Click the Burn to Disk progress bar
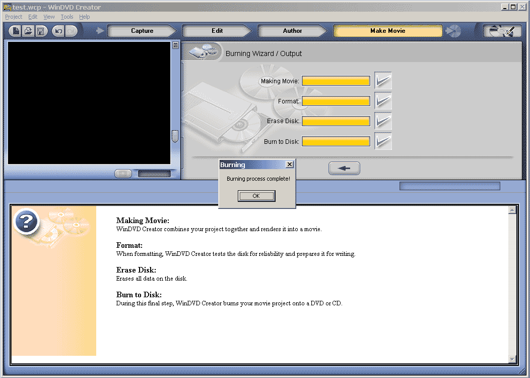 click(x=336, y=141)
